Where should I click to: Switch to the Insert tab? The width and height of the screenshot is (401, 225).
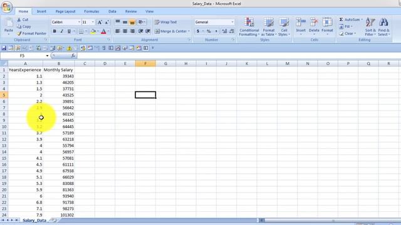41,11
